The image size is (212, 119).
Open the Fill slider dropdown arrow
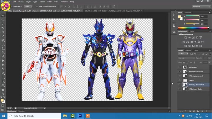click(210, 63)
